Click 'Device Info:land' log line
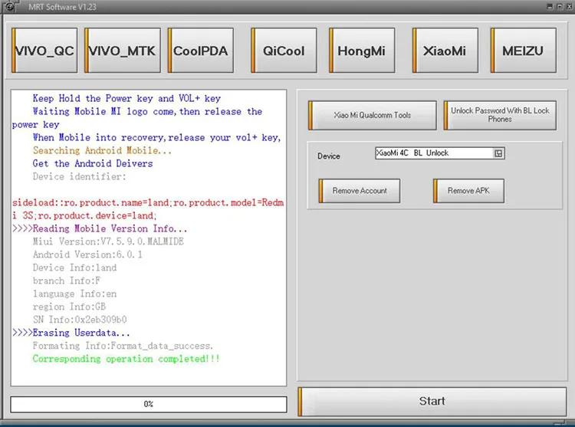The image size is (575, 427). 74,268
